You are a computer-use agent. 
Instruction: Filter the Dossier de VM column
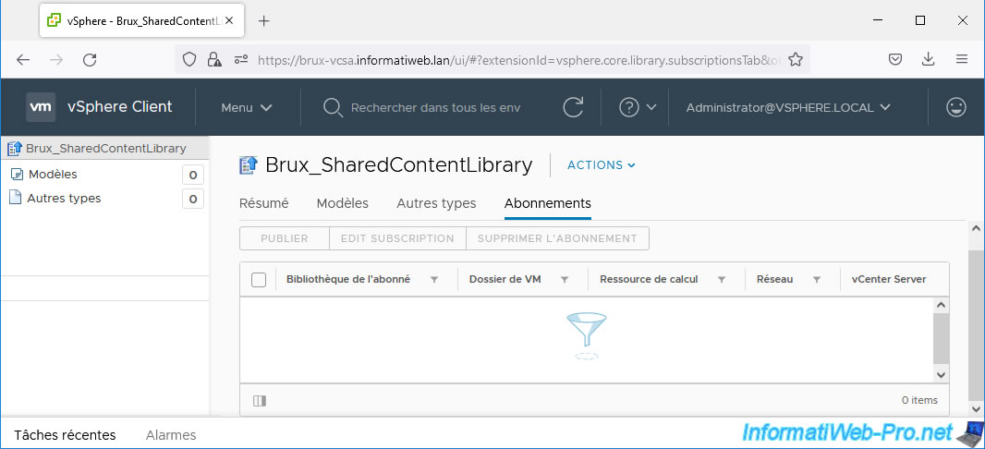click(x=565, y=280)
